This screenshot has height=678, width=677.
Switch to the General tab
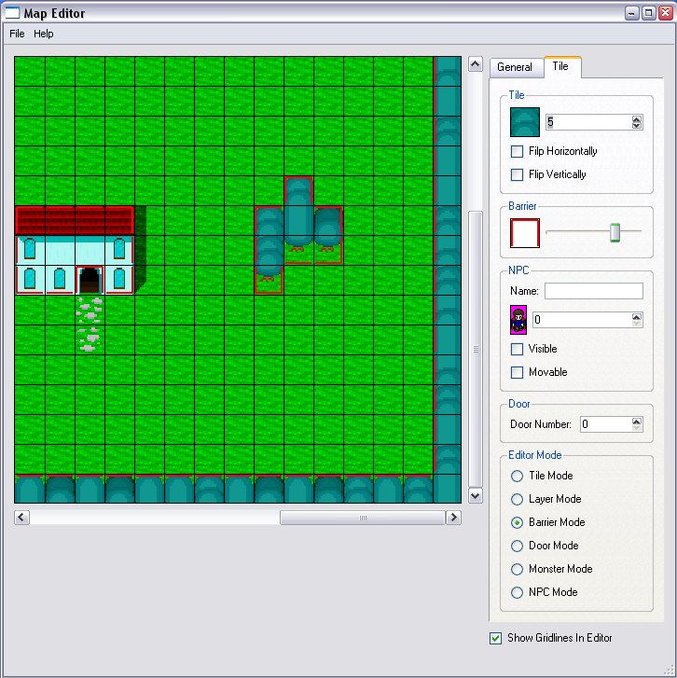tap(515, 67)
